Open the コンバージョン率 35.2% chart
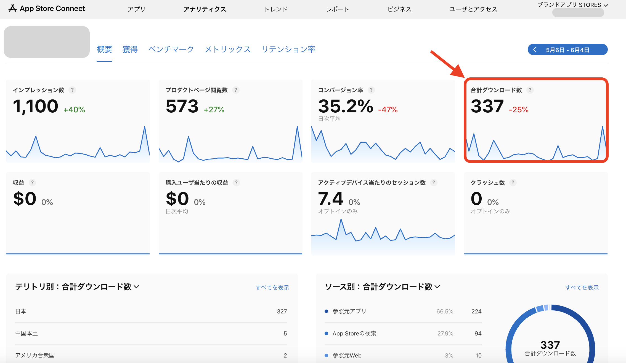Image resolution: width=626 pixels, height=363 pixels. (383, 121)
